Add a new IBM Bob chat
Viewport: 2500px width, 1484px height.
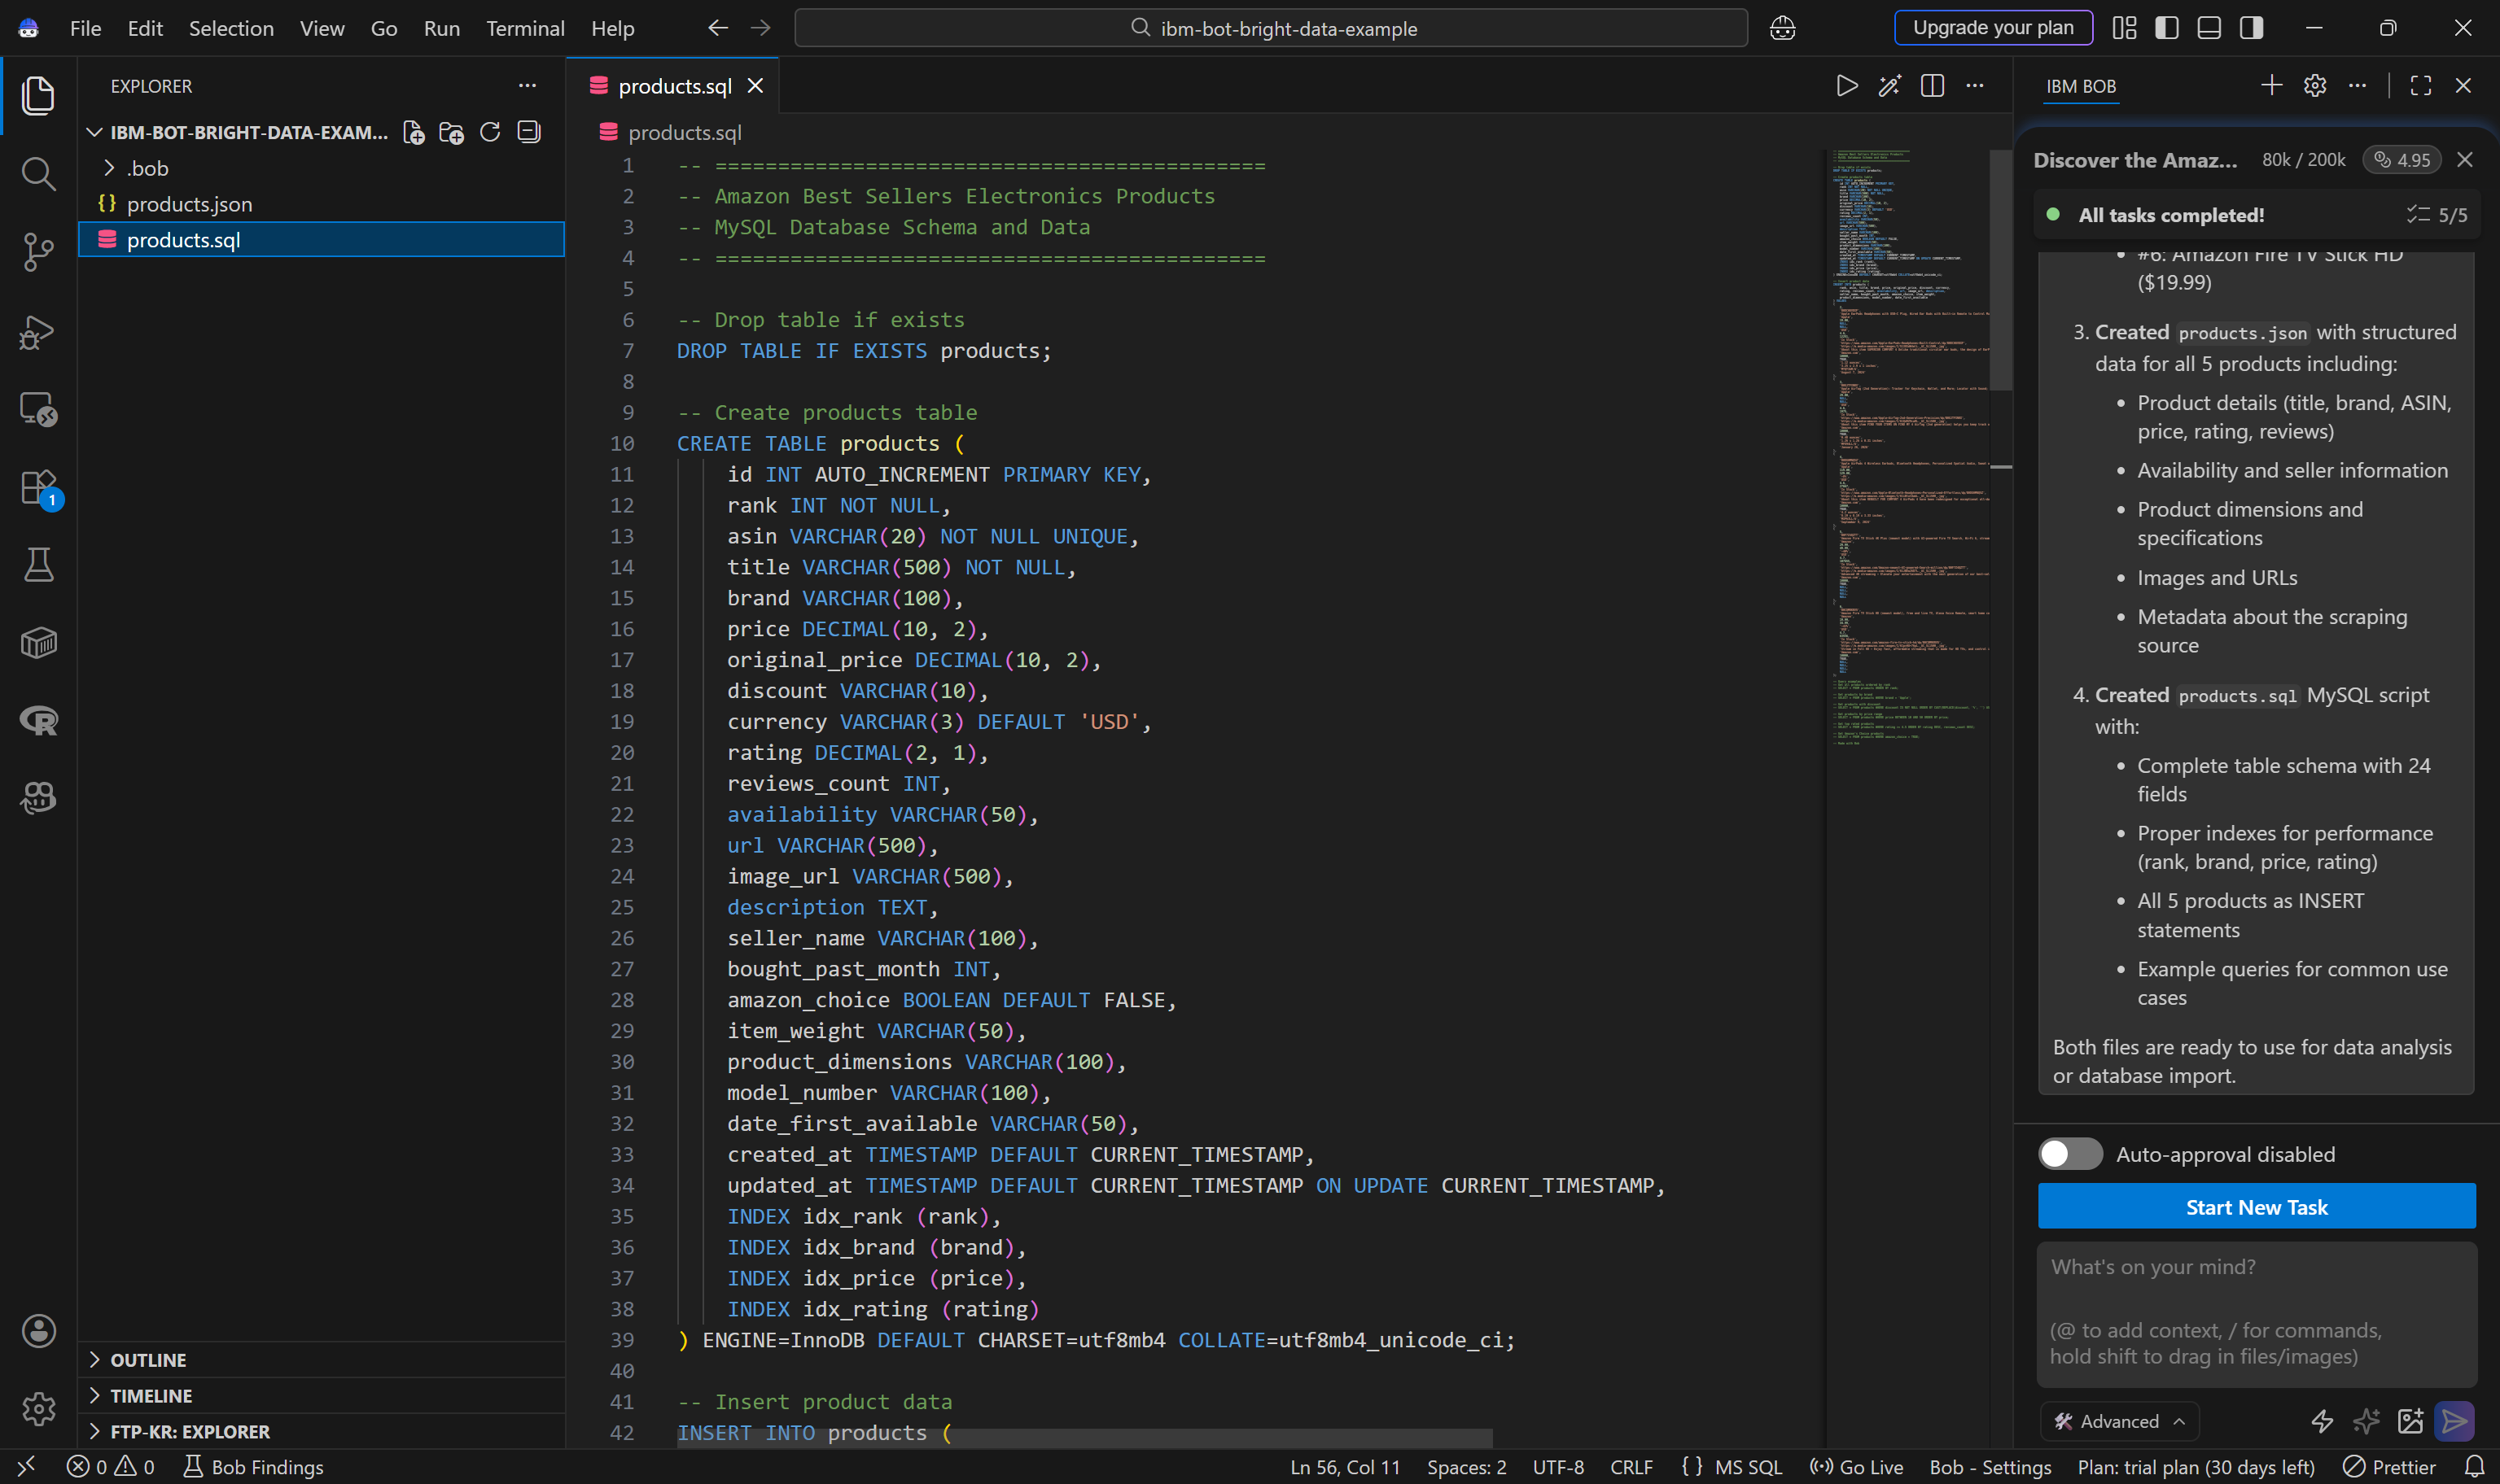(x=2271, y=86)
